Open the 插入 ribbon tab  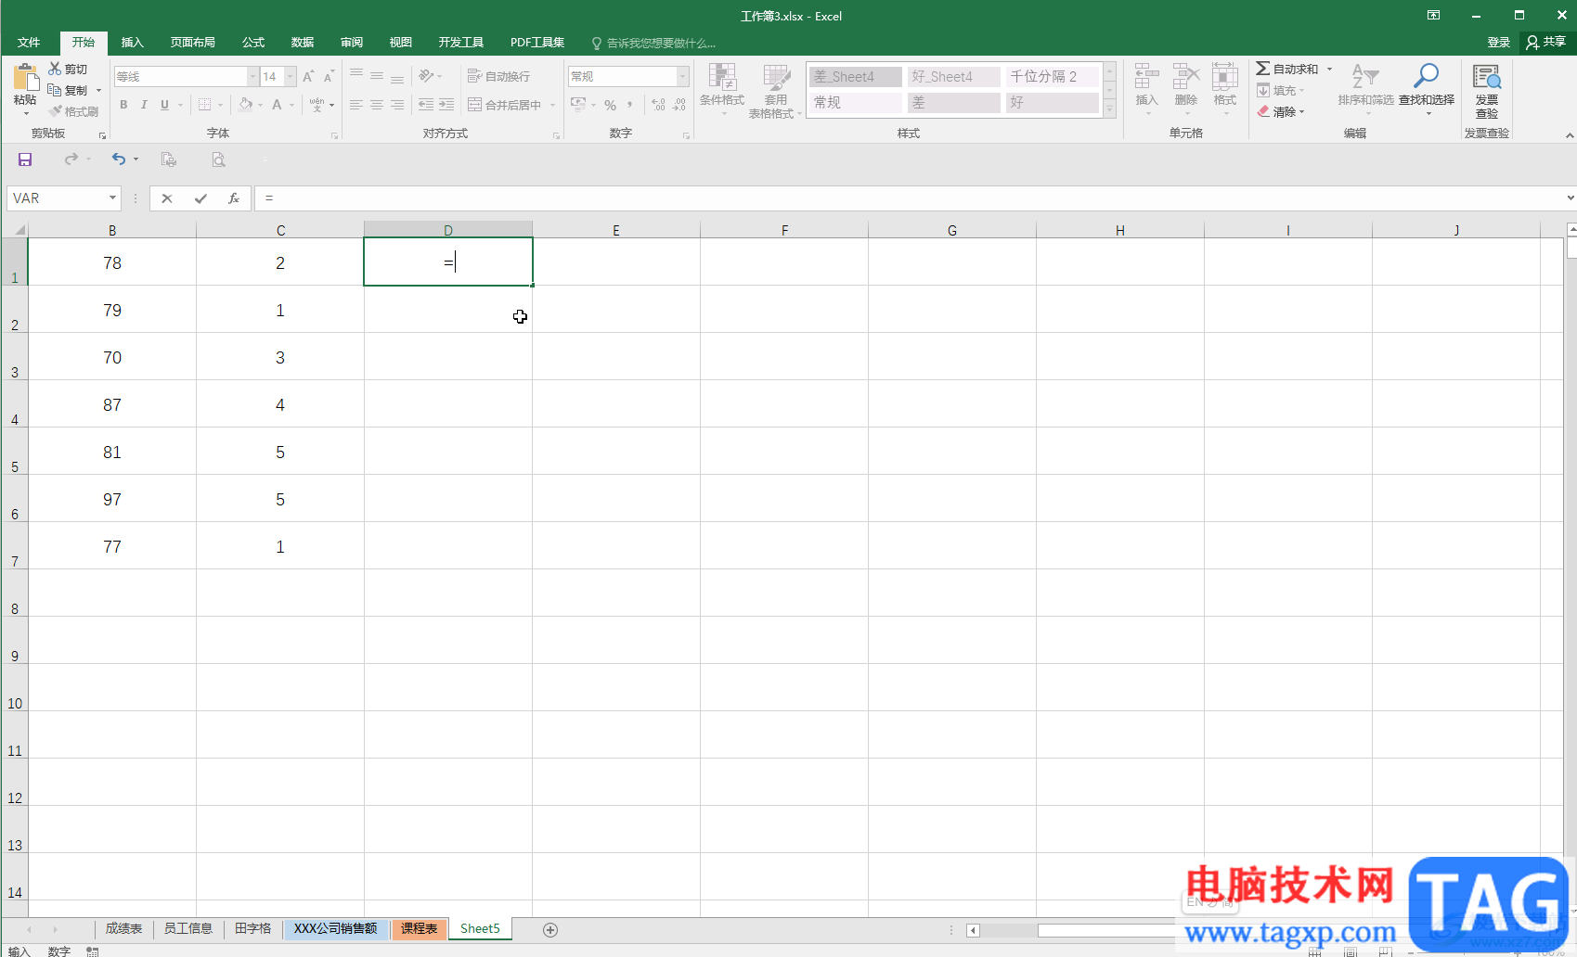click(x=133, y=43)
